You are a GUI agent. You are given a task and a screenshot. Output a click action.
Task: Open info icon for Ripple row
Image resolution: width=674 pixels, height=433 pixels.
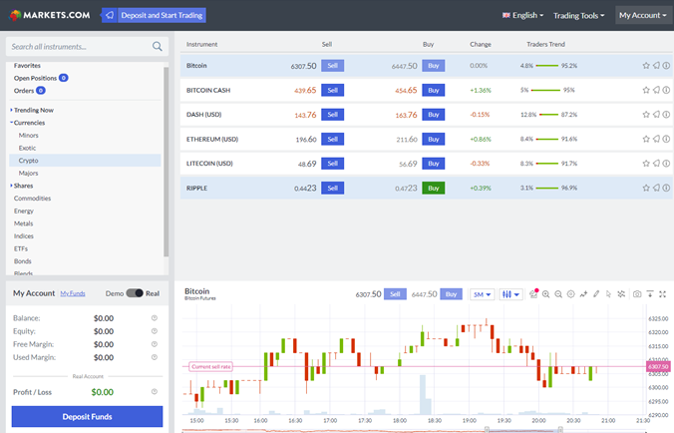pyautogui.click(x=665, y=187)
